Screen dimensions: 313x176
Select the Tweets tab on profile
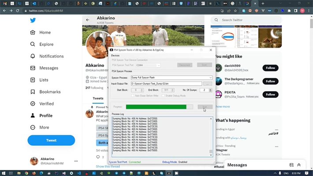(98, 98)
